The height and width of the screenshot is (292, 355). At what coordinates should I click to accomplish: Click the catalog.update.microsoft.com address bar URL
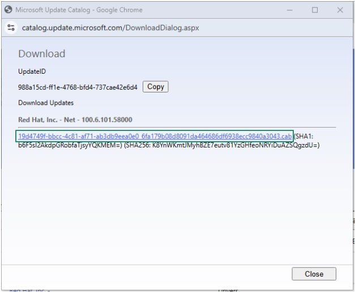tap(110, 28)
